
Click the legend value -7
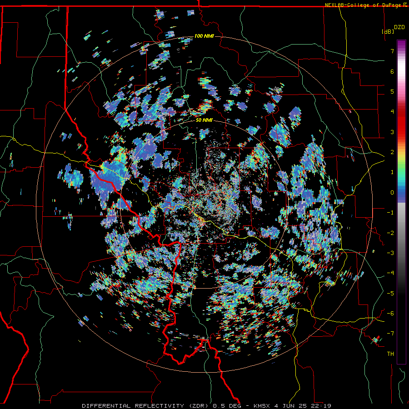(390, 334)
